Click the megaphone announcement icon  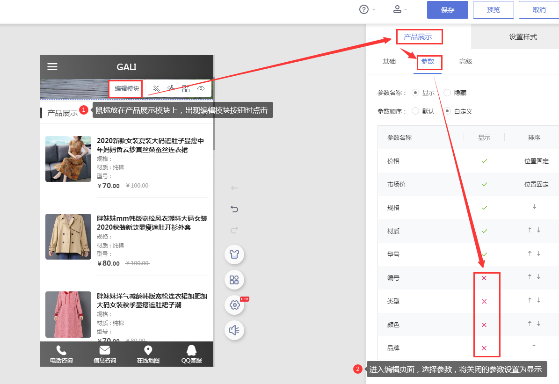click(234, 330)
